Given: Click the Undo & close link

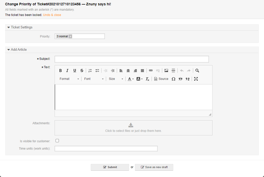Looking at the screenshot, I should pyautogui.click(x=52, y=15).
